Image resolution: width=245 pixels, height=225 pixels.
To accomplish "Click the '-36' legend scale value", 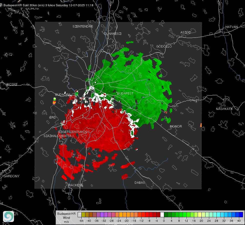I will coord(96,221).
